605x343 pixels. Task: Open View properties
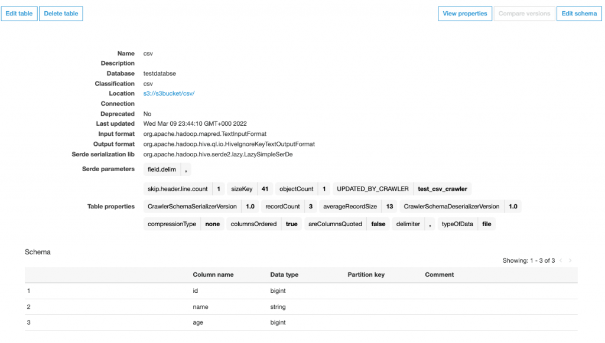(465, 14)
